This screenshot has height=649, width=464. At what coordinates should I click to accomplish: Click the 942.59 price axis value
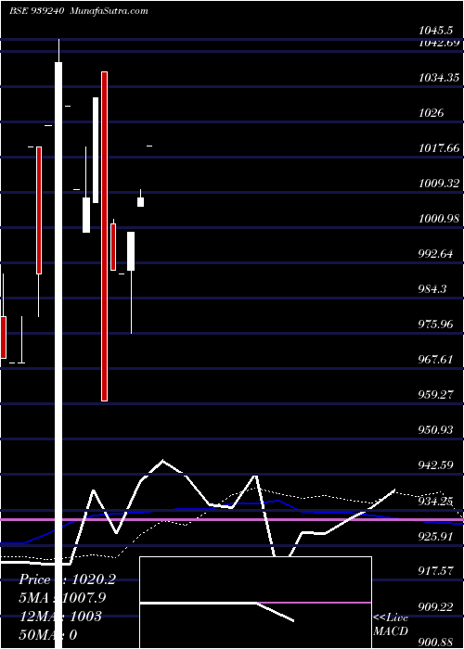435,464
